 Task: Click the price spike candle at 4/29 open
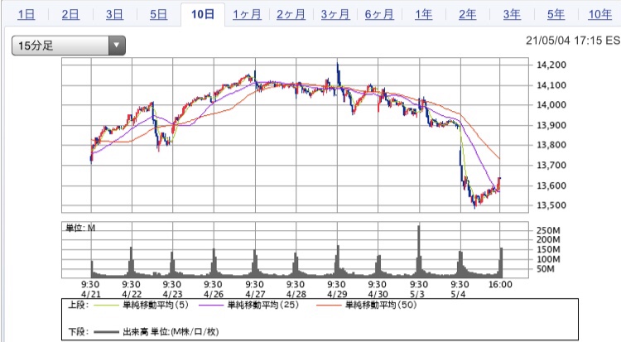(338, 74)
